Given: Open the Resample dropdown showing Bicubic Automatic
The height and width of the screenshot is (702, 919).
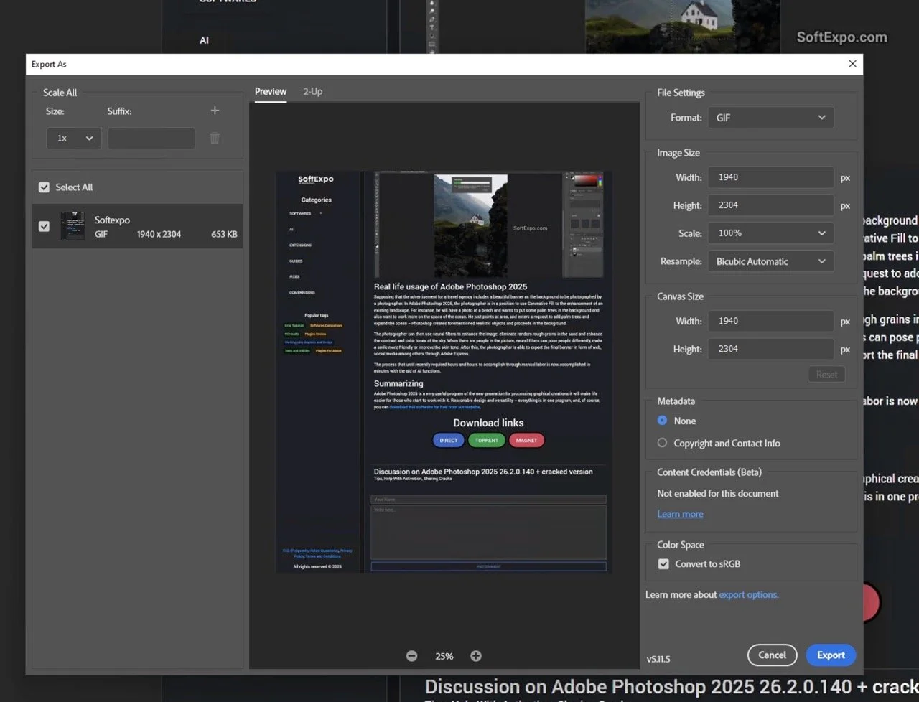Looking at the screenshot, I should pos(770,261).
